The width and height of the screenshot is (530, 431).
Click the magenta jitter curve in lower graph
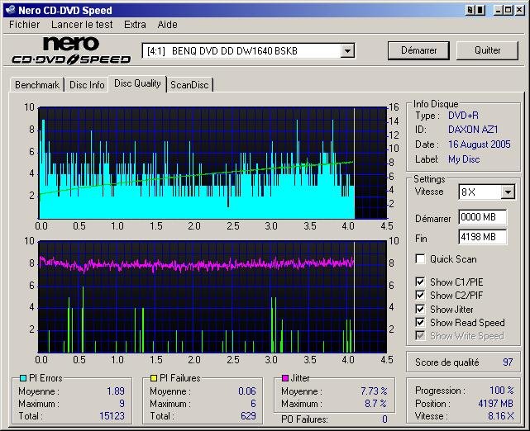pyautogui.click(x=196, y=264)
